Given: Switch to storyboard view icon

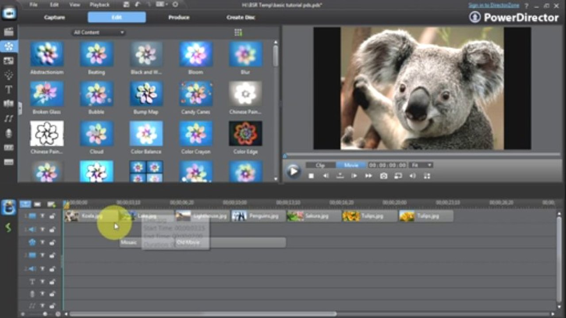Looking at the screenshot, I should (38, 204).
